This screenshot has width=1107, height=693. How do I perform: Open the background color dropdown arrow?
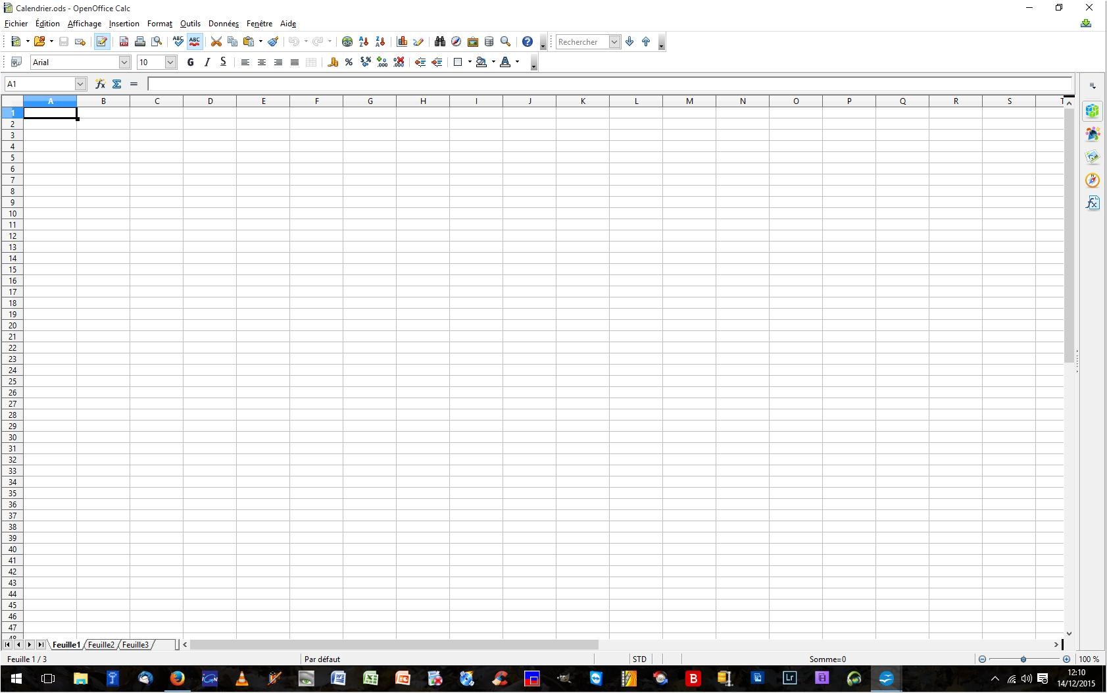coord(493,62)
